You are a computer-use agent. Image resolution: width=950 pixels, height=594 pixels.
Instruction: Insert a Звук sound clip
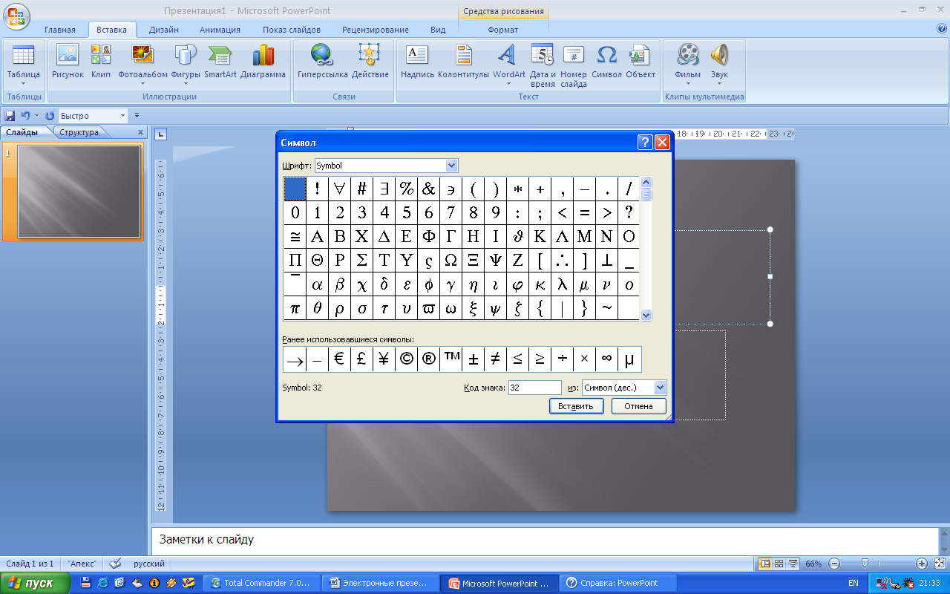[719, 65]
